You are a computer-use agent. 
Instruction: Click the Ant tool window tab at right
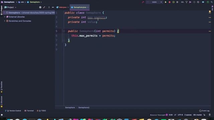212,8
